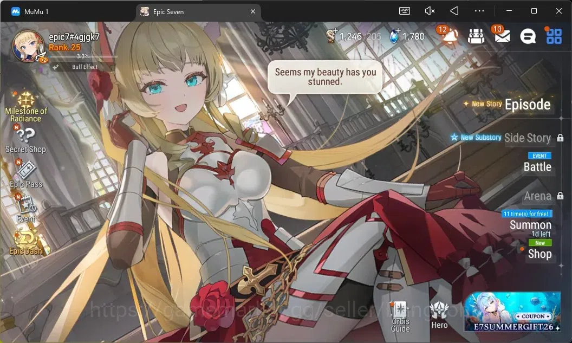Open the guild/friends group icon

[476, 36]
